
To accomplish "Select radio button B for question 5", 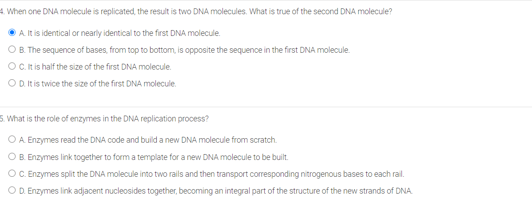I will pyautogui.click(x=12, y=157).
